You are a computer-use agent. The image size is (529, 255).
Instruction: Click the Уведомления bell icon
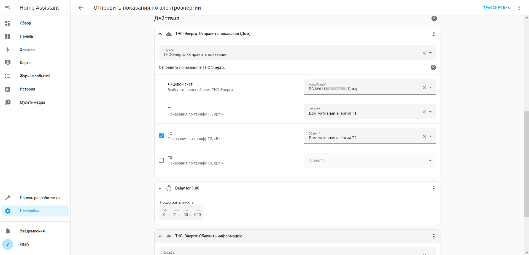tap(8, 231)
